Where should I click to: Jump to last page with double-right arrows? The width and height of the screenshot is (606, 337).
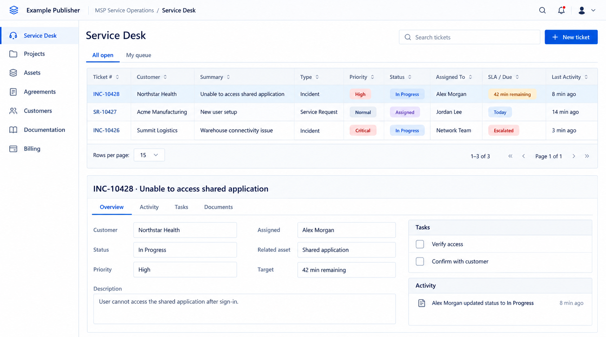[x=587, y=156]
